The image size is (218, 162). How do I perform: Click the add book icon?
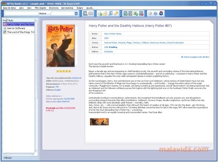coord(125,13)
